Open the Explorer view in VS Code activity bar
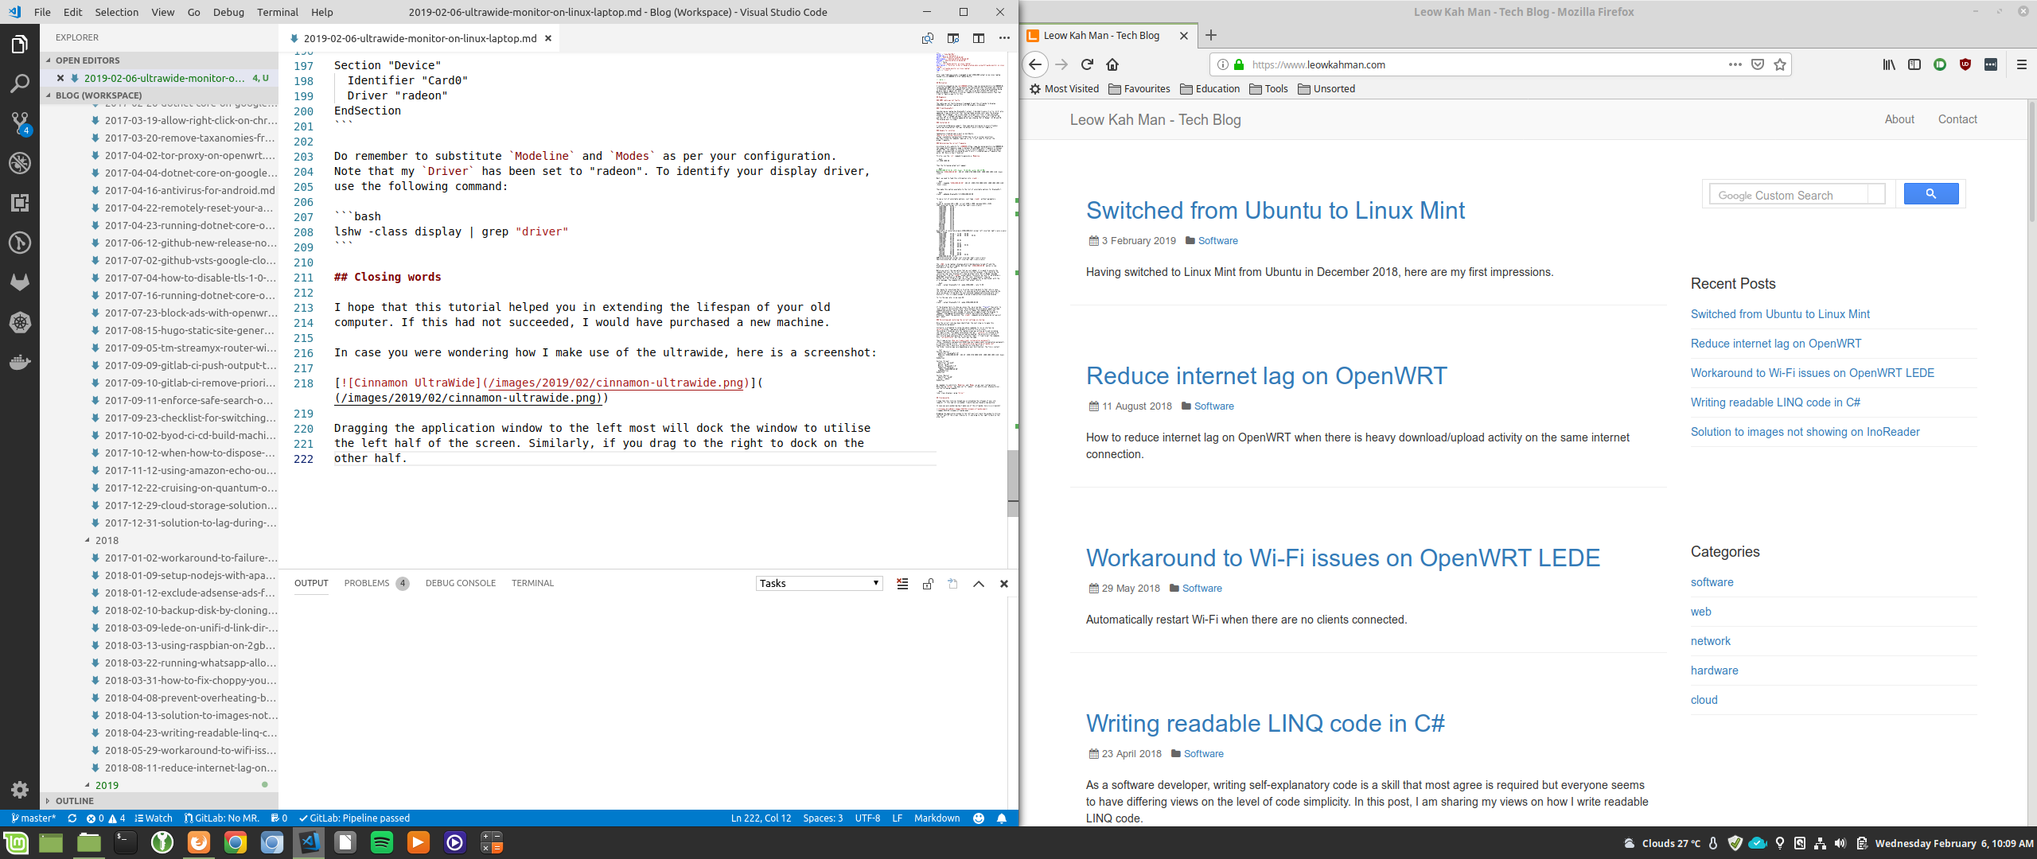The height and width of the screenshot is (859, 2037). click(20, 45)
